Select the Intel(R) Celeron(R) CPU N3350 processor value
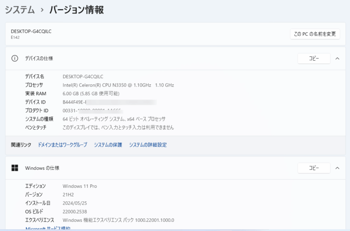Image resolution: width=350 pixels, height=231 pixels. click(x=118, y=85)
